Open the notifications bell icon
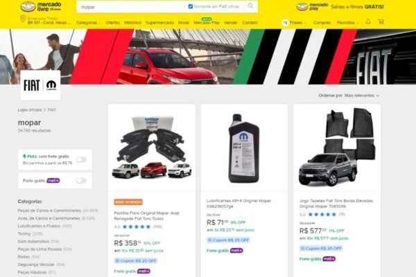 pyautogui.click(x=368, y=21)
